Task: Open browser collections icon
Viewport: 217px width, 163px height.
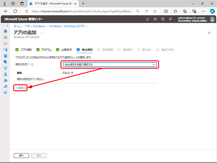Action: (185, 11)
